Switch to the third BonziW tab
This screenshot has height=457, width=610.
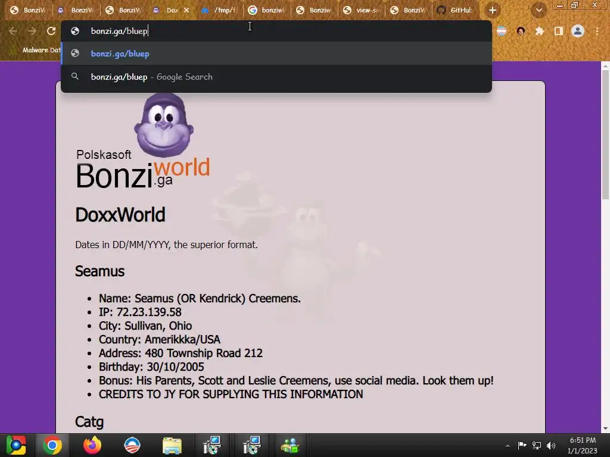(x=124, y=10)
